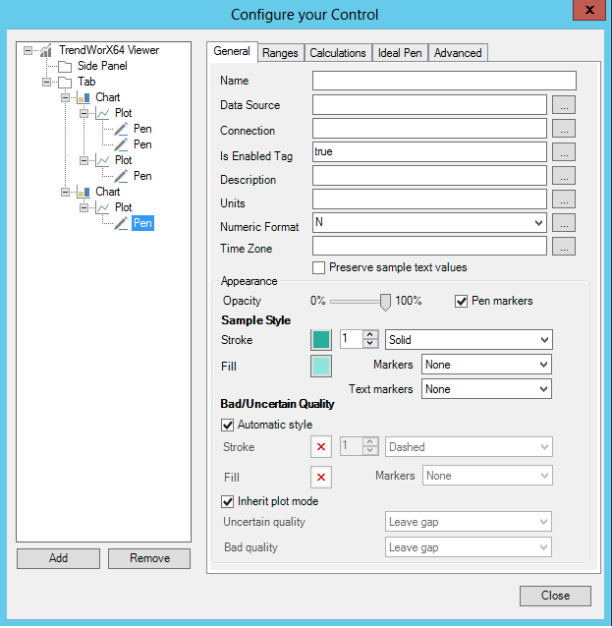Open the Ideal Pen tab
Screen dimensions: 612x628
400,53
